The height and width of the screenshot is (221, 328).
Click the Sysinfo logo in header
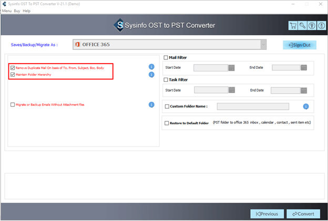point(119,26)
